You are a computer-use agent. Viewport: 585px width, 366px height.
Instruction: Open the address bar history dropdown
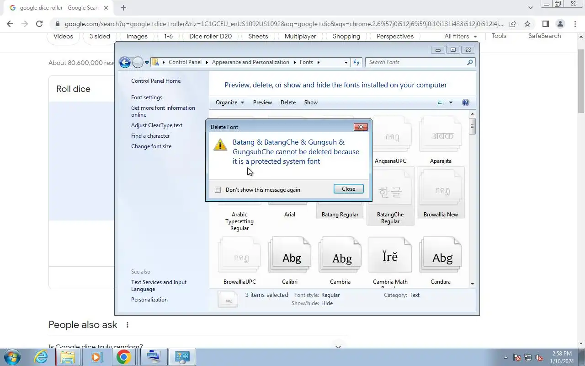click(346, 62)
